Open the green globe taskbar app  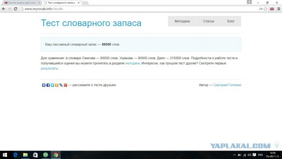click(x=45, y=155)
